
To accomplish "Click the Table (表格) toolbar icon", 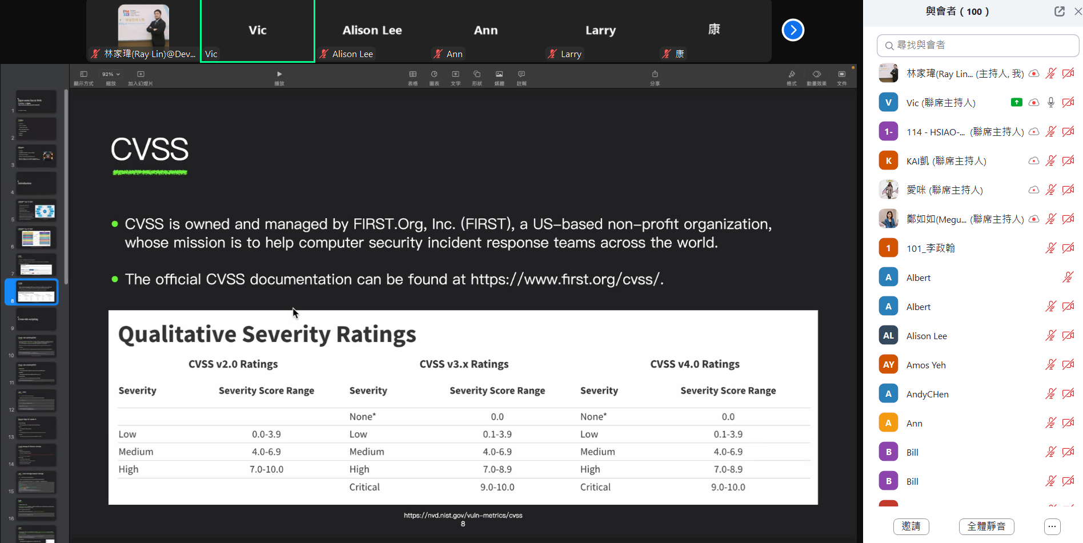I will click(412, 75).
